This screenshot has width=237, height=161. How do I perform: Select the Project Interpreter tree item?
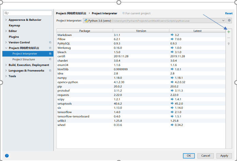(x=28, y=54)
